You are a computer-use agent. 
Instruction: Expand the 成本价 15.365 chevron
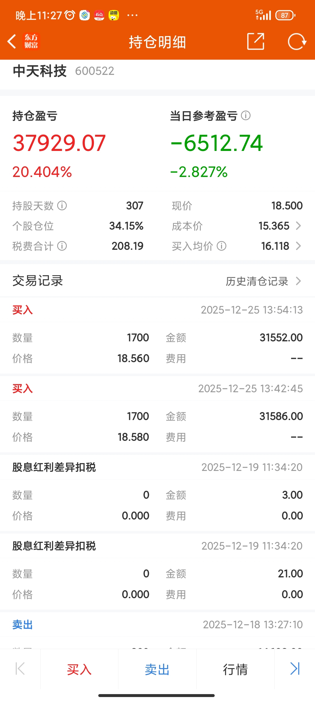298,226
